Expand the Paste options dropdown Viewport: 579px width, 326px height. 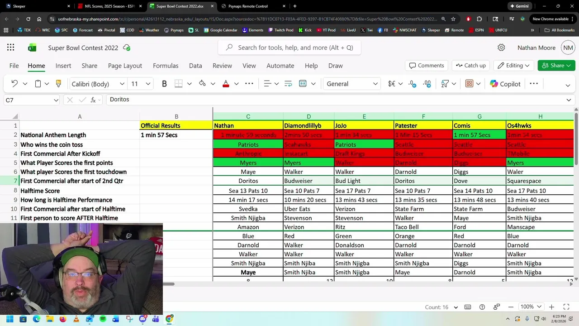(x=47, y=84)
